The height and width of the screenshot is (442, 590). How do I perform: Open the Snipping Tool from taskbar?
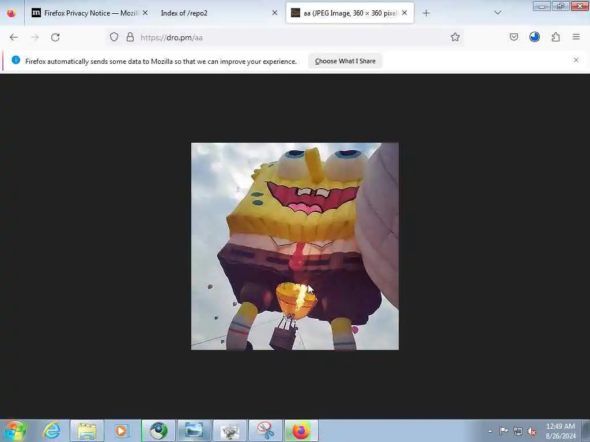click(x=266, y=430)
